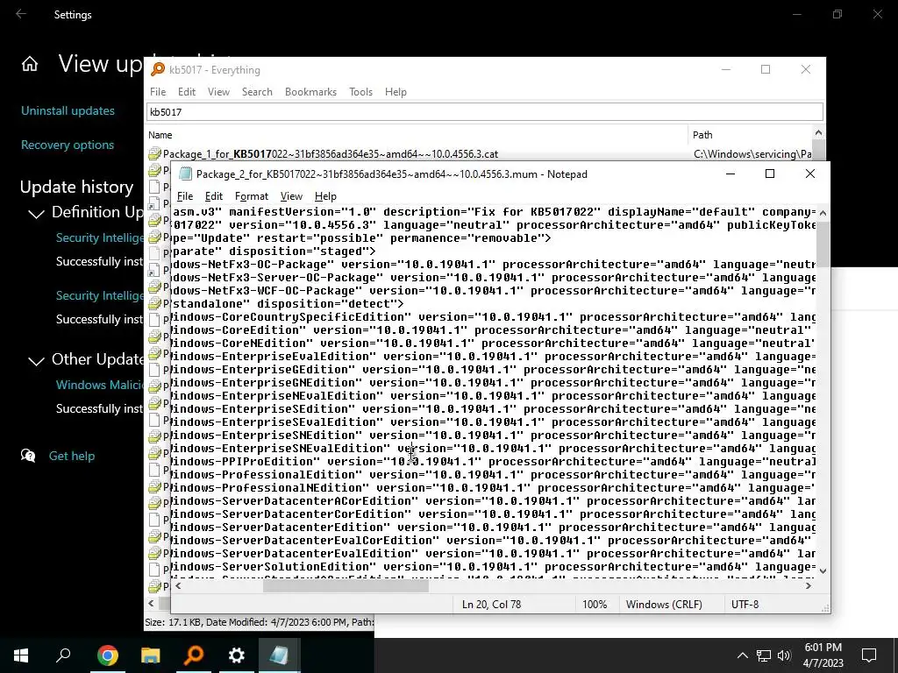Go to Settings home icon

30,64
